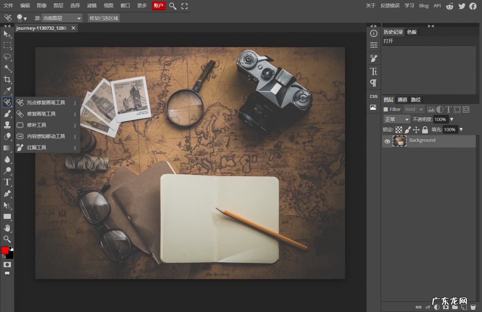482x312 pixels.
Task: Click the red foreground color swatch
Action: (5, 250)
